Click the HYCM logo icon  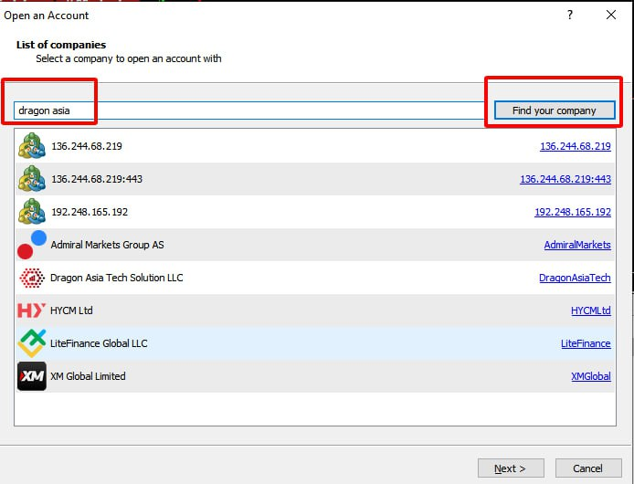coord(32,310)
